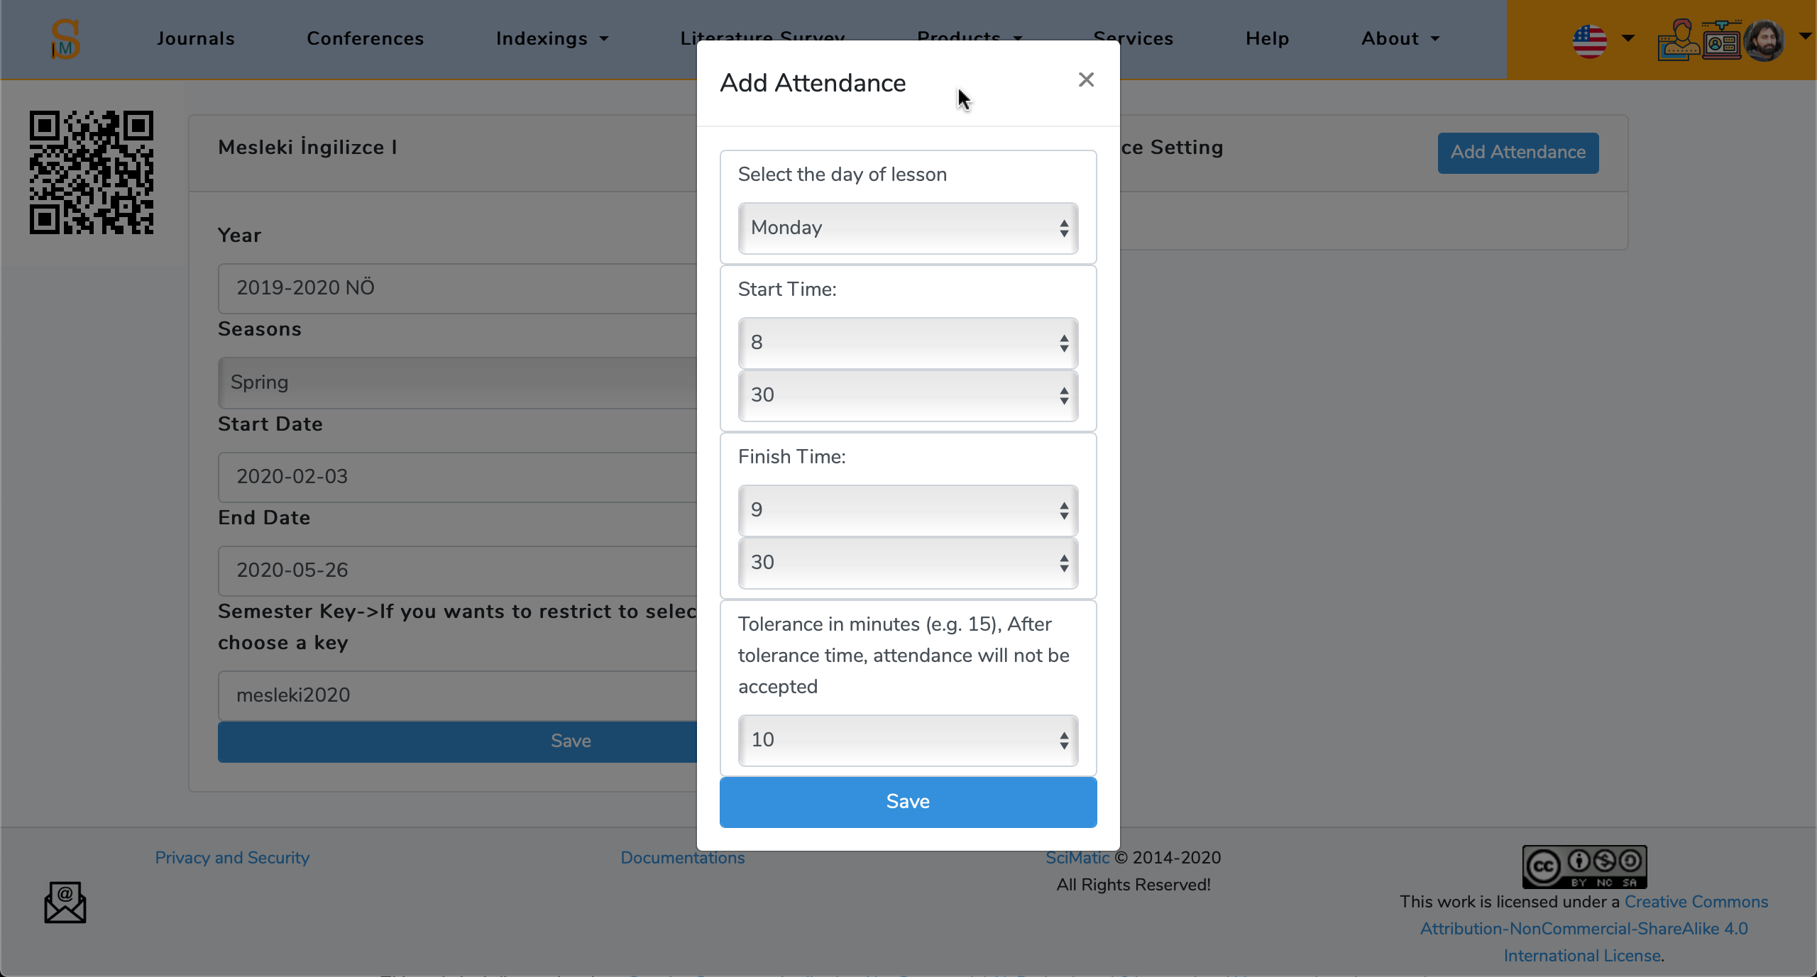Open the tolerance minutes dropdown
This screenshot has width=1817, height=977.
[x=908, y=740]
